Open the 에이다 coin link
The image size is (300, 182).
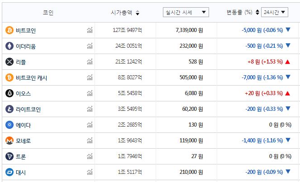click(x=23, y=125)
